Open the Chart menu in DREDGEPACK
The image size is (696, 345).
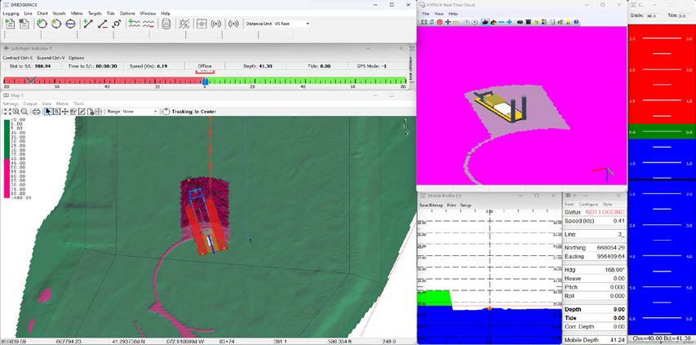tap(42, 13)
